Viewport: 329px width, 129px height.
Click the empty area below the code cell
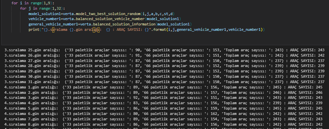(164, 39)
